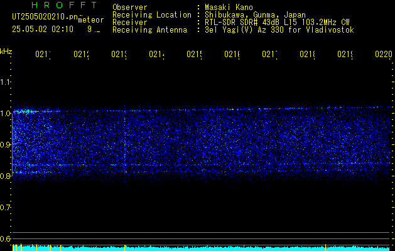
Task: Click the 0.9 frequency axis label
Action: click(x=6, y=144)
